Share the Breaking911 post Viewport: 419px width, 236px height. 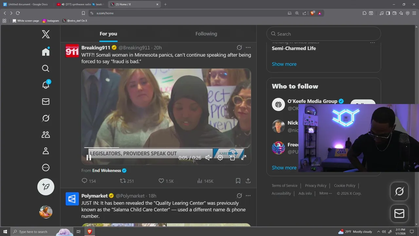click(248, 181)
